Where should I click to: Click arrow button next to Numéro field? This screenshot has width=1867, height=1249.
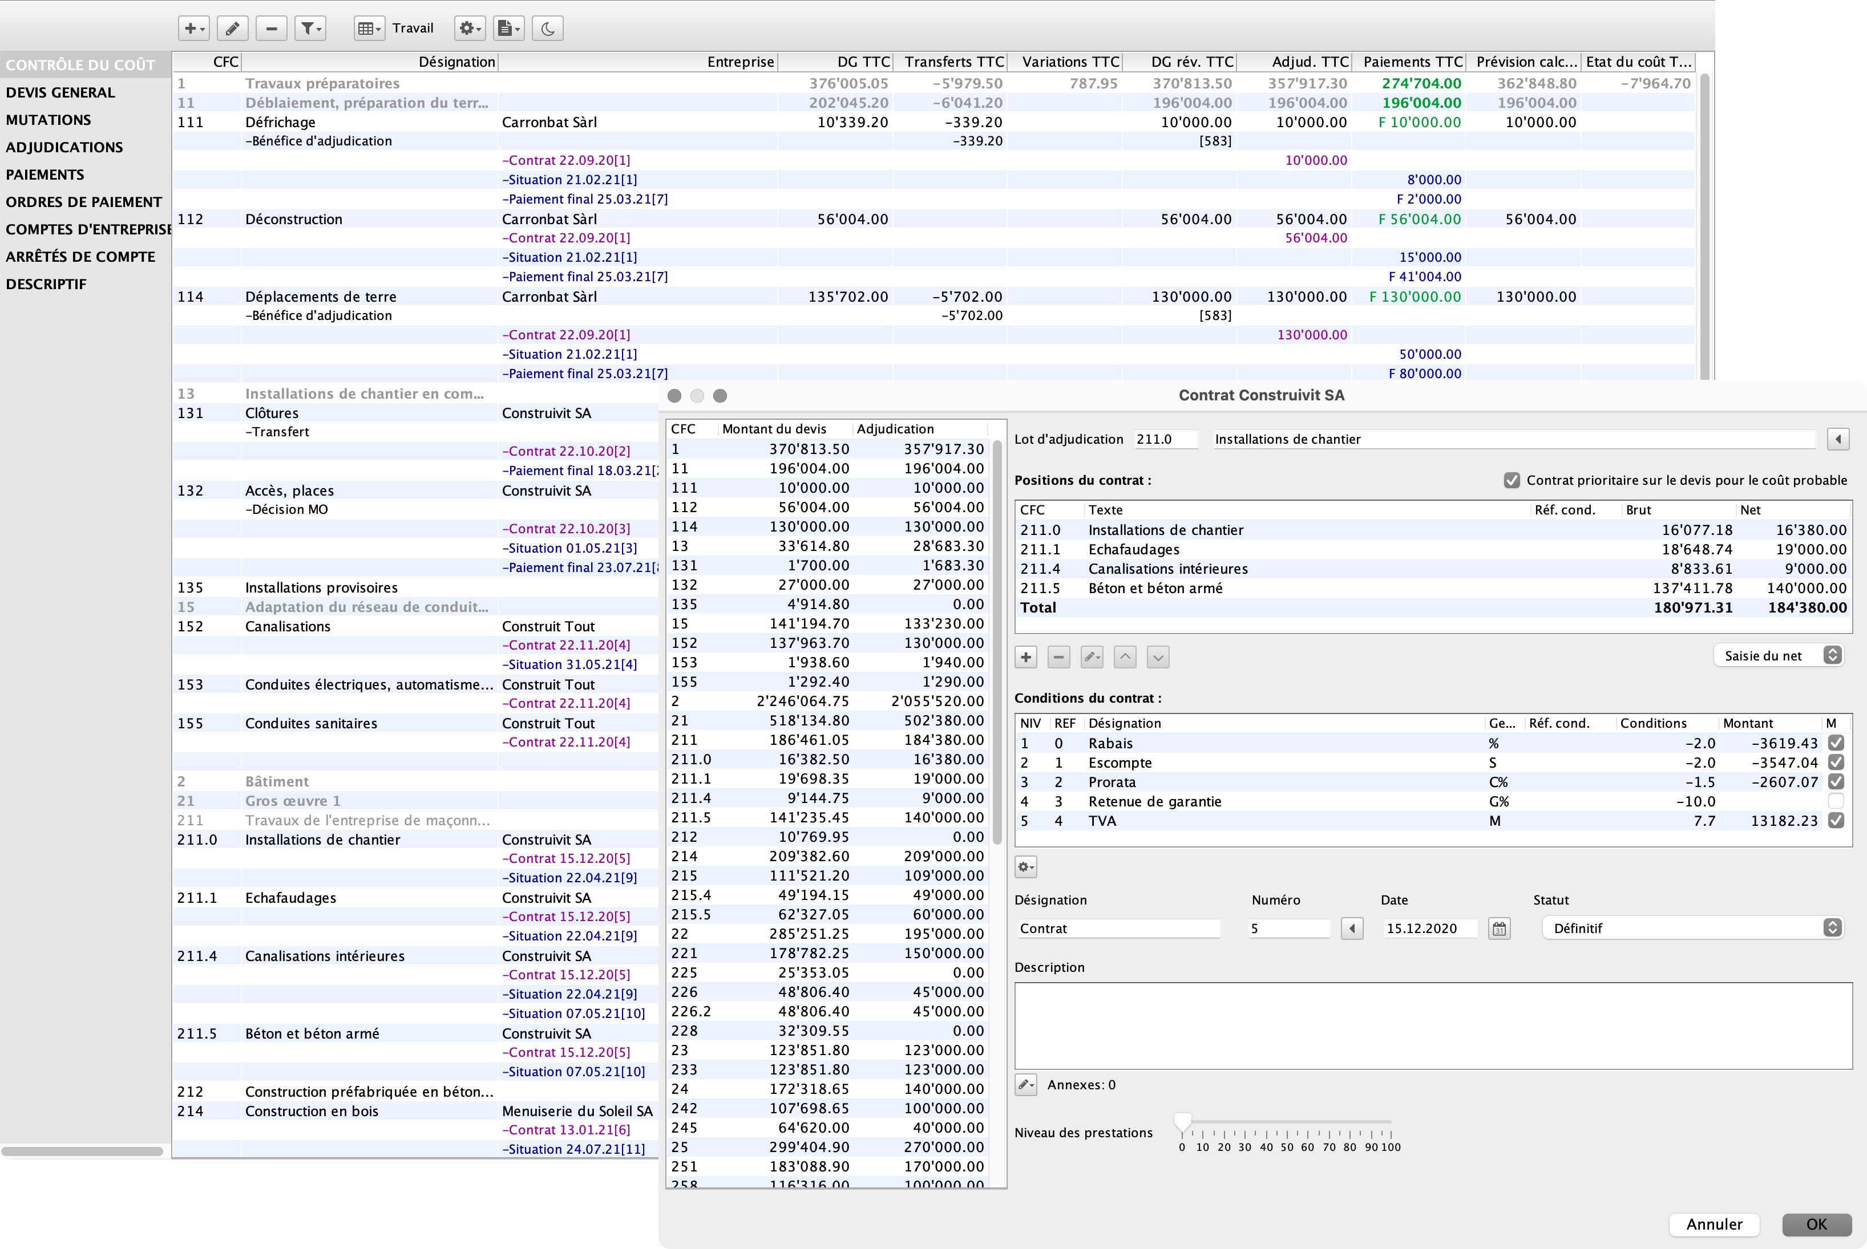pos(1351,929)
